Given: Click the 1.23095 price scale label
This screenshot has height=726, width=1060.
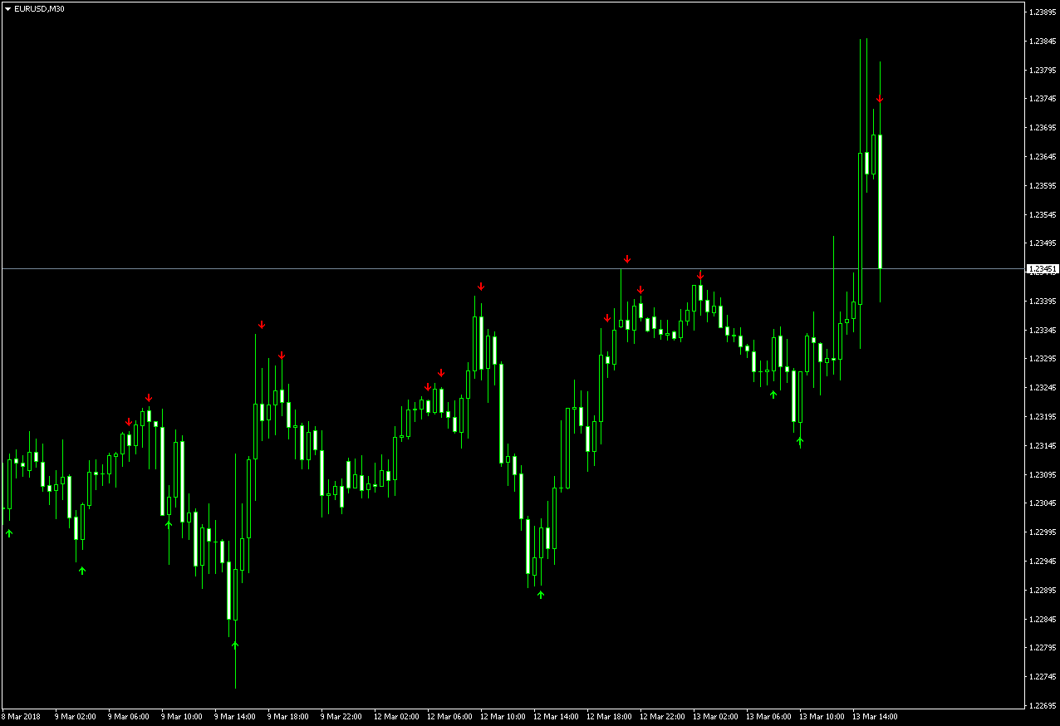Looking at the screenshot, I should pyautogui.click(x=1043, y=475).
